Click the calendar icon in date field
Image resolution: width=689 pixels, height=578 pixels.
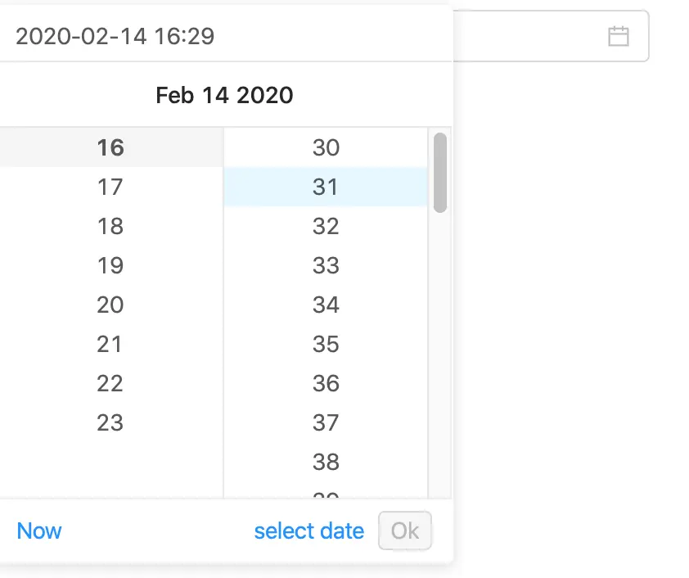point(619,36)
